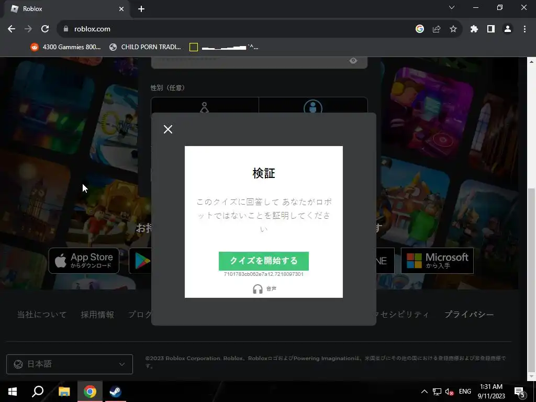
Task: Close the Roblox tab
Action: pos(121,9)
